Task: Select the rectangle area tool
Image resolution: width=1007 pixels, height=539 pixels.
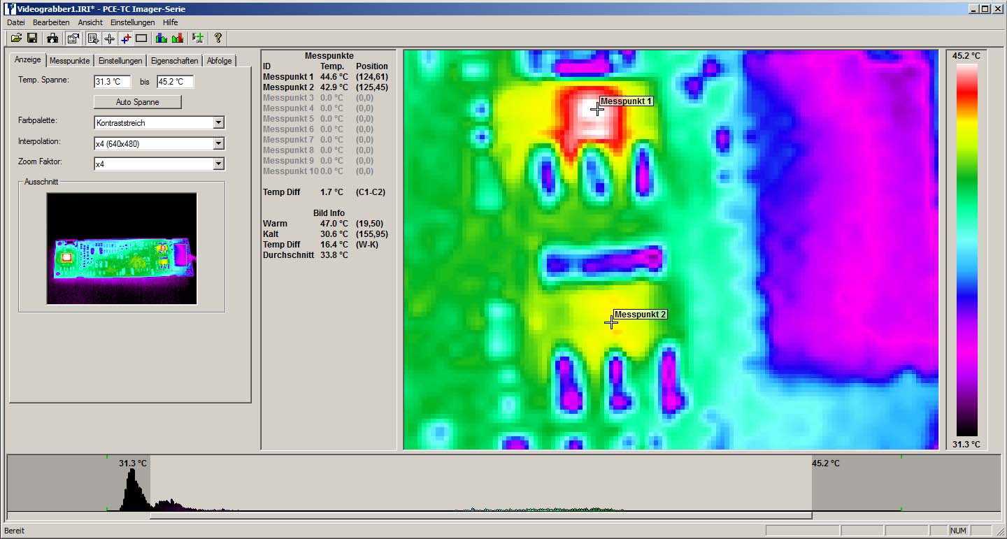Action: click(x=141, y=38)
